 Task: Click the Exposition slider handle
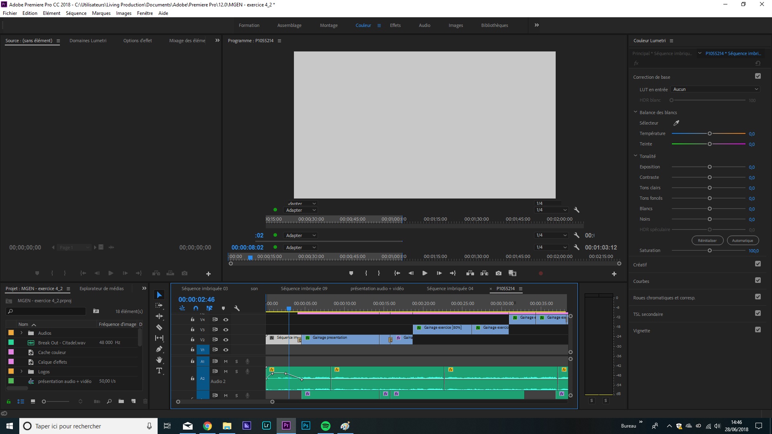710,167
